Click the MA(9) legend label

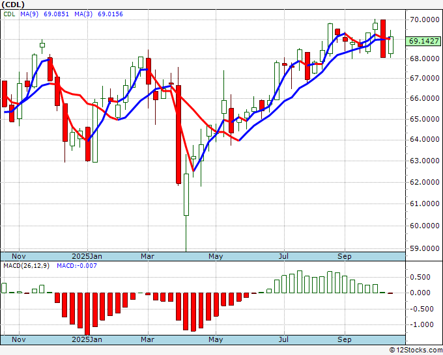29,14
